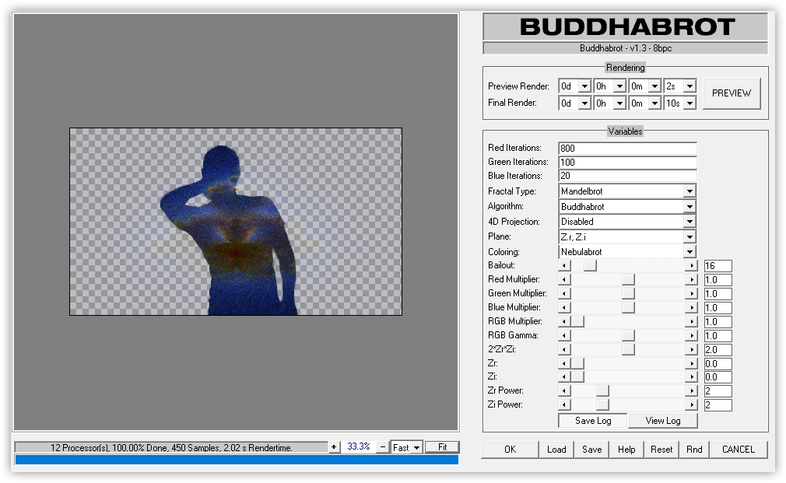Randomize settings with Rnd button
The height and width of the screenshot is (483, 786).
(x=694, y=450)
